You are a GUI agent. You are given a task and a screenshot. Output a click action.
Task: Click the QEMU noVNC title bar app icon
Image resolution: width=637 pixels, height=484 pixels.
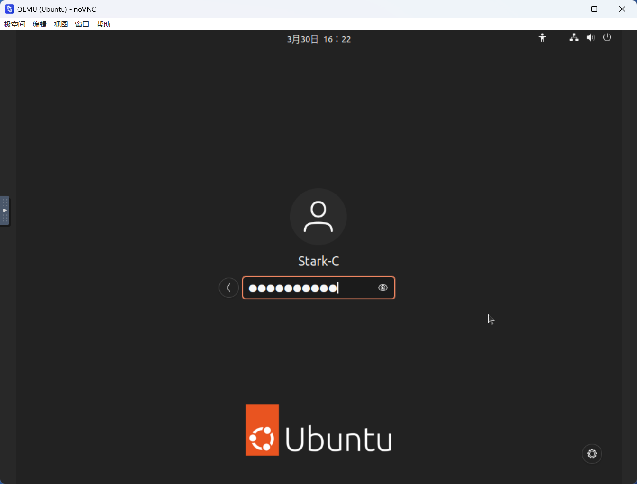tap(9, 9)
